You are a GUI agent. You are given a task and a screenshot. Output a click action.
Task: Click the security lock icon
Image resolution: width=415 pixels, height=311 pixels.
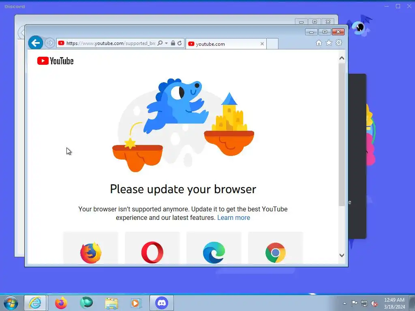[173, 43]
